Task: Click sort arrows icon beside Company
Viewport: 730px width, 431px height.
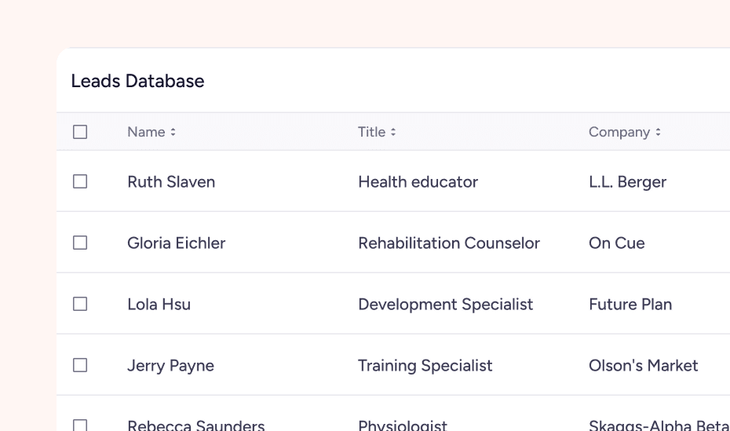Action: pyautogui.click(x=658, y=132)
